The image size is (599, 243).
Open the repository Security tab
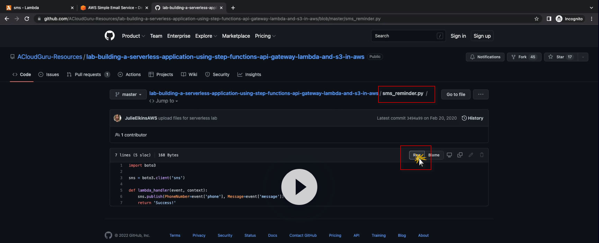click(217, 74)
